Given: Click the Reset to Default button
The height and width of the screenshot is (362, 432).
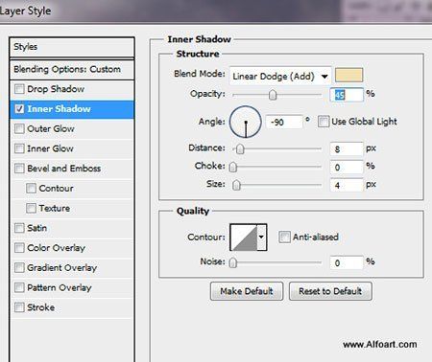Looking at the screenshot, I should click(x=330, y=291).
